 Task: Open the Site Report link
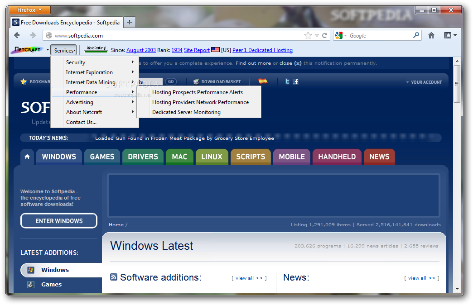pyautogui.click(x=197, y=50)
